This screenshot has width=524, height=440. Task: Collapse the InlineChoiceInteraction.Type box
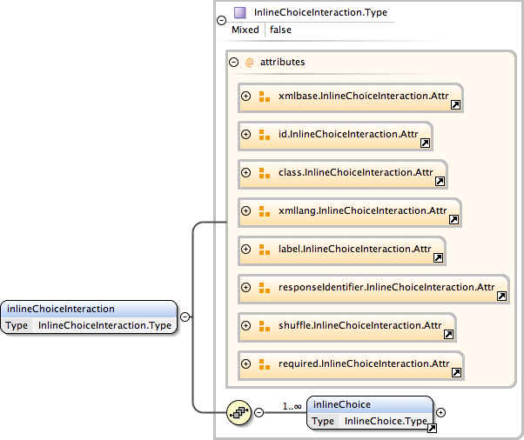pyautogui.click(x=222, y=18)
